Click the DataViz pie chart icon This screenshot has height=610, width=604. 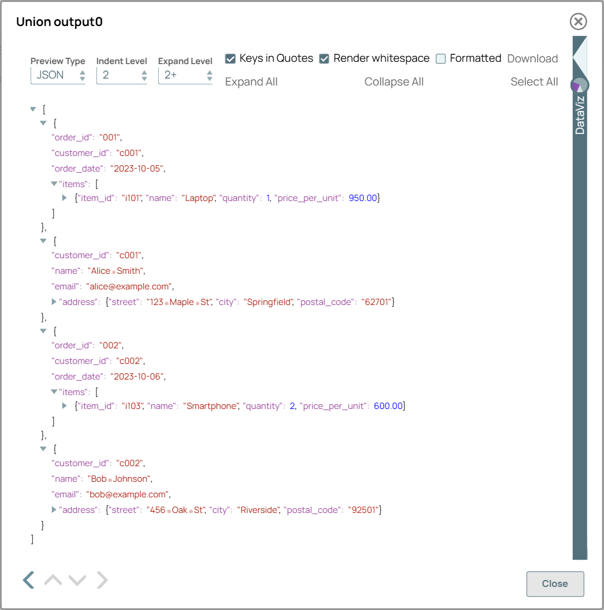tap(579, 85)
